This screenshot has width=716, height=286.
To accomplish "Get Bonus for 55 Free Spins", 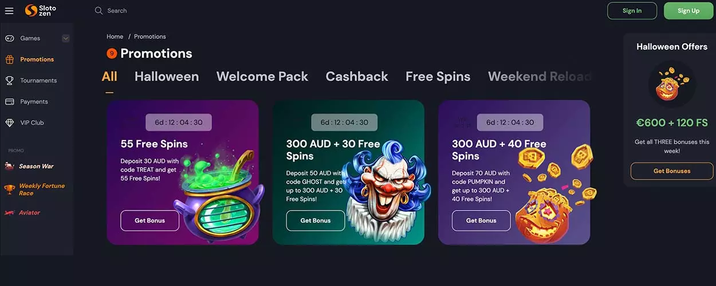I will (x=150, y=221).
